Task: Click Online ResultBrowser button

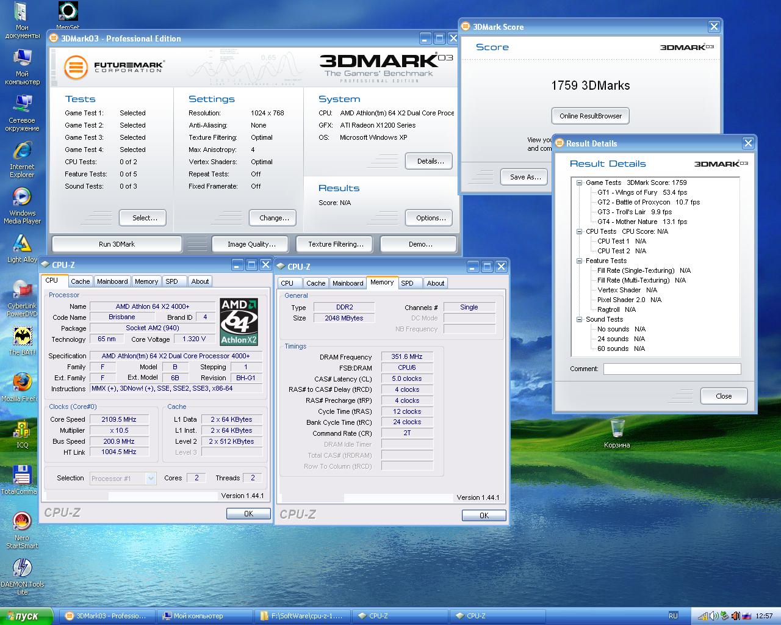Action: pyautogui.click(x=591, y=116)
